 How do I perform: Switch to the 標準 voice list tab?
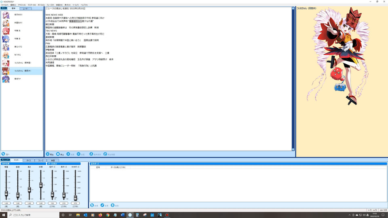coord(14,8)
